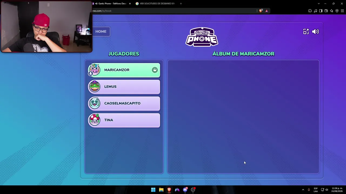Mute the game sound speaker icon
The height and width of the screenshot is (194, 346).
pyautogui.click(x=315, y=32)
